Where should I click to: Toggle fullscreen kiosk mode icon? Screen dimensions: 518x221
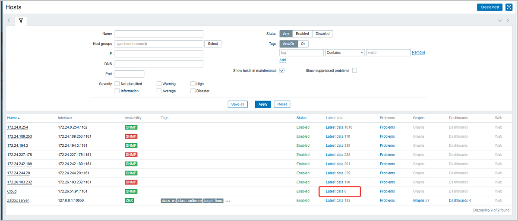(x=509, y=7)
